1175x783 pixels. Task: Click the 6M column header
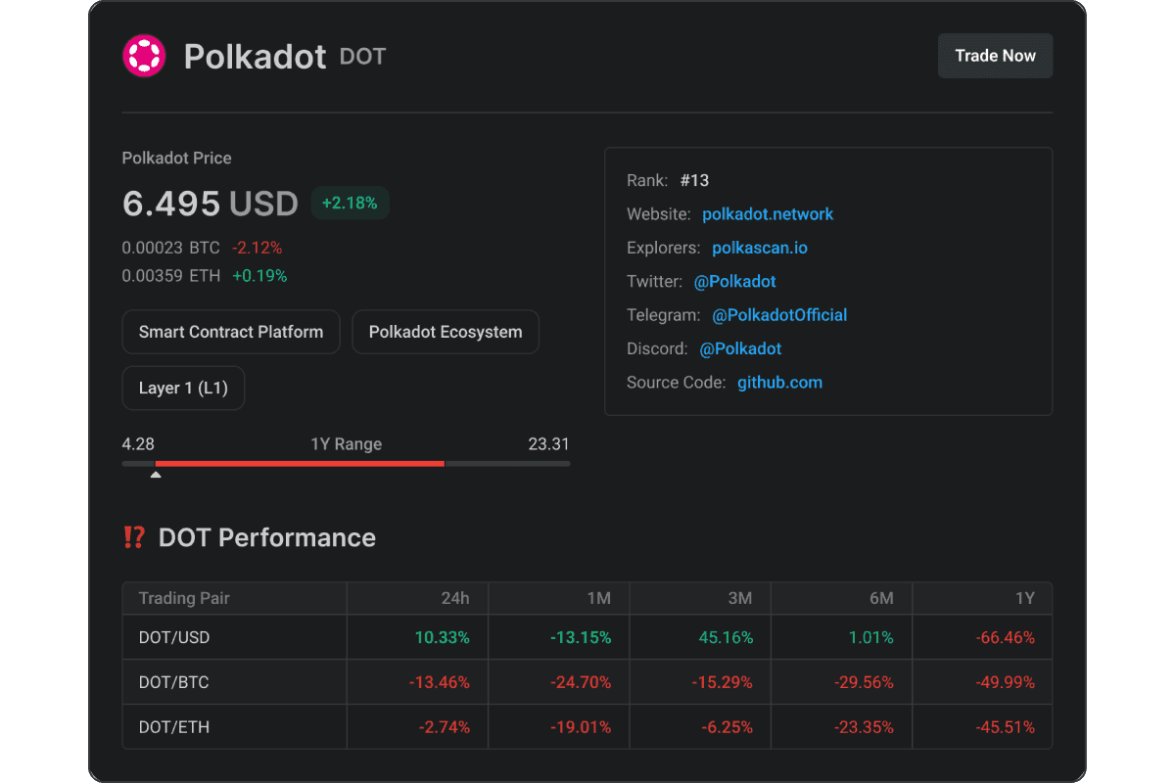tap(880, 598)
